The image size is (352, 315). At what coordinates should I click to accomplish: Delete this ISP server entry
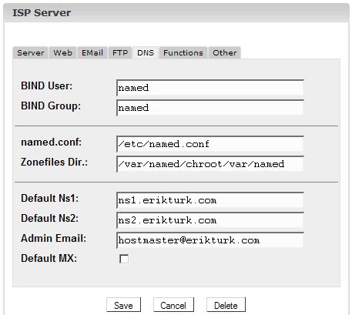click(x=226, y=305)
